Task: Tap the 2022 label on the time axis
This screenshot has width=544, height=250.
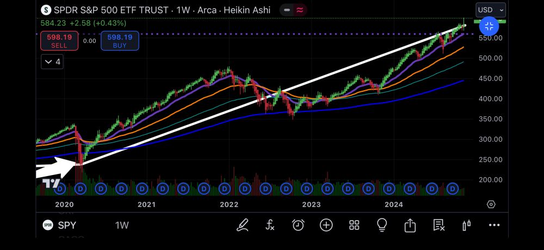Action: [x=229, y=204]
